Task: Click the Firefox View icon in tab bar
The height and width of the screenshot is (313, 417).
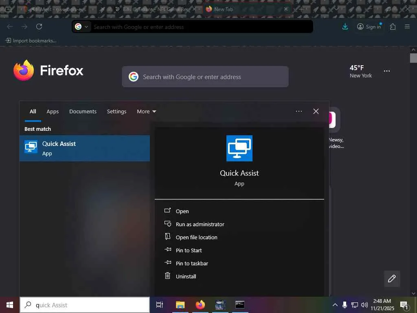Action: [x=8, y=9]
